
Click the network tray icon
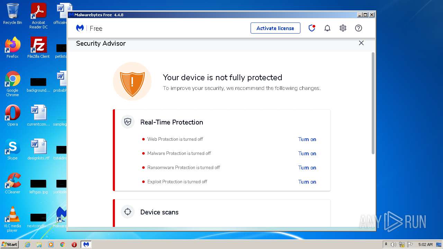402,245
